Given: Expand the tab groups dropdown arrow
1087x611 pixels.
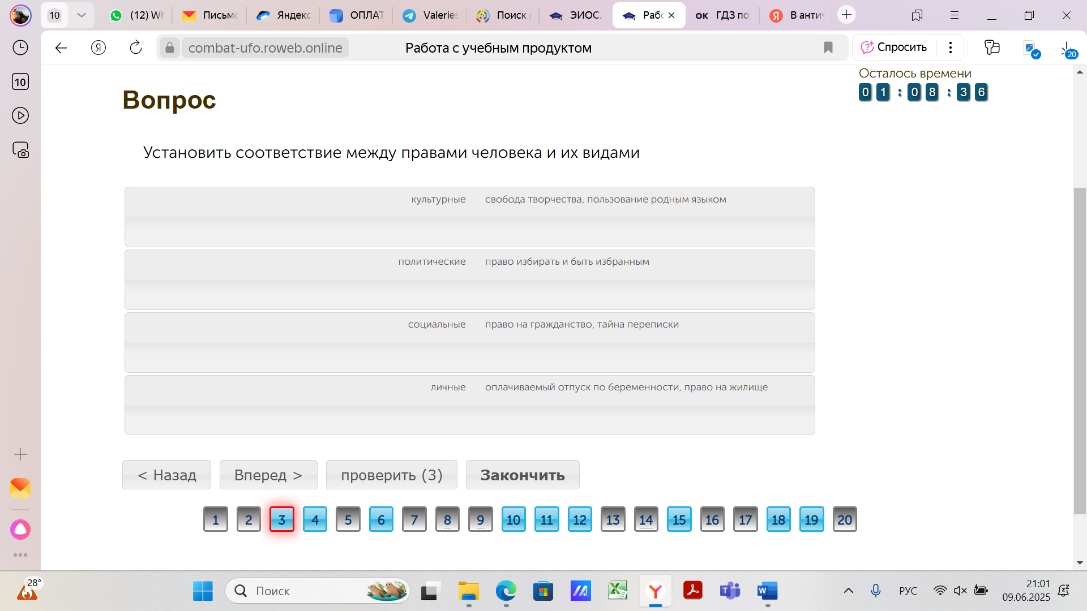Looking at the screenshot, I should coord(82,15).
